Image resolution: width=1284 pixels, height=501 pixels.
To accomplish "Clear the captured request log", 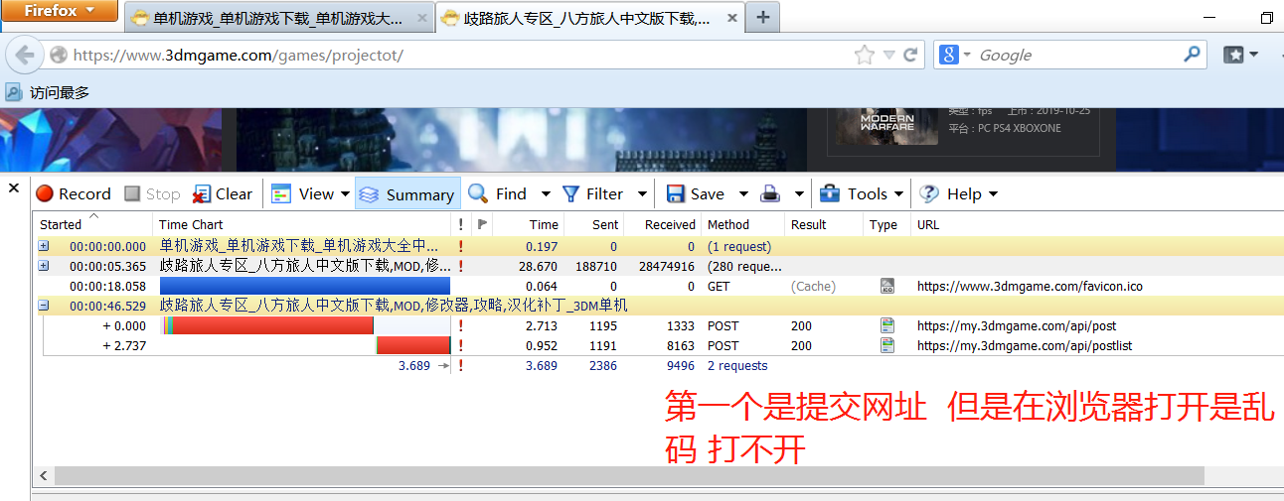I will [x=223, y=194].
